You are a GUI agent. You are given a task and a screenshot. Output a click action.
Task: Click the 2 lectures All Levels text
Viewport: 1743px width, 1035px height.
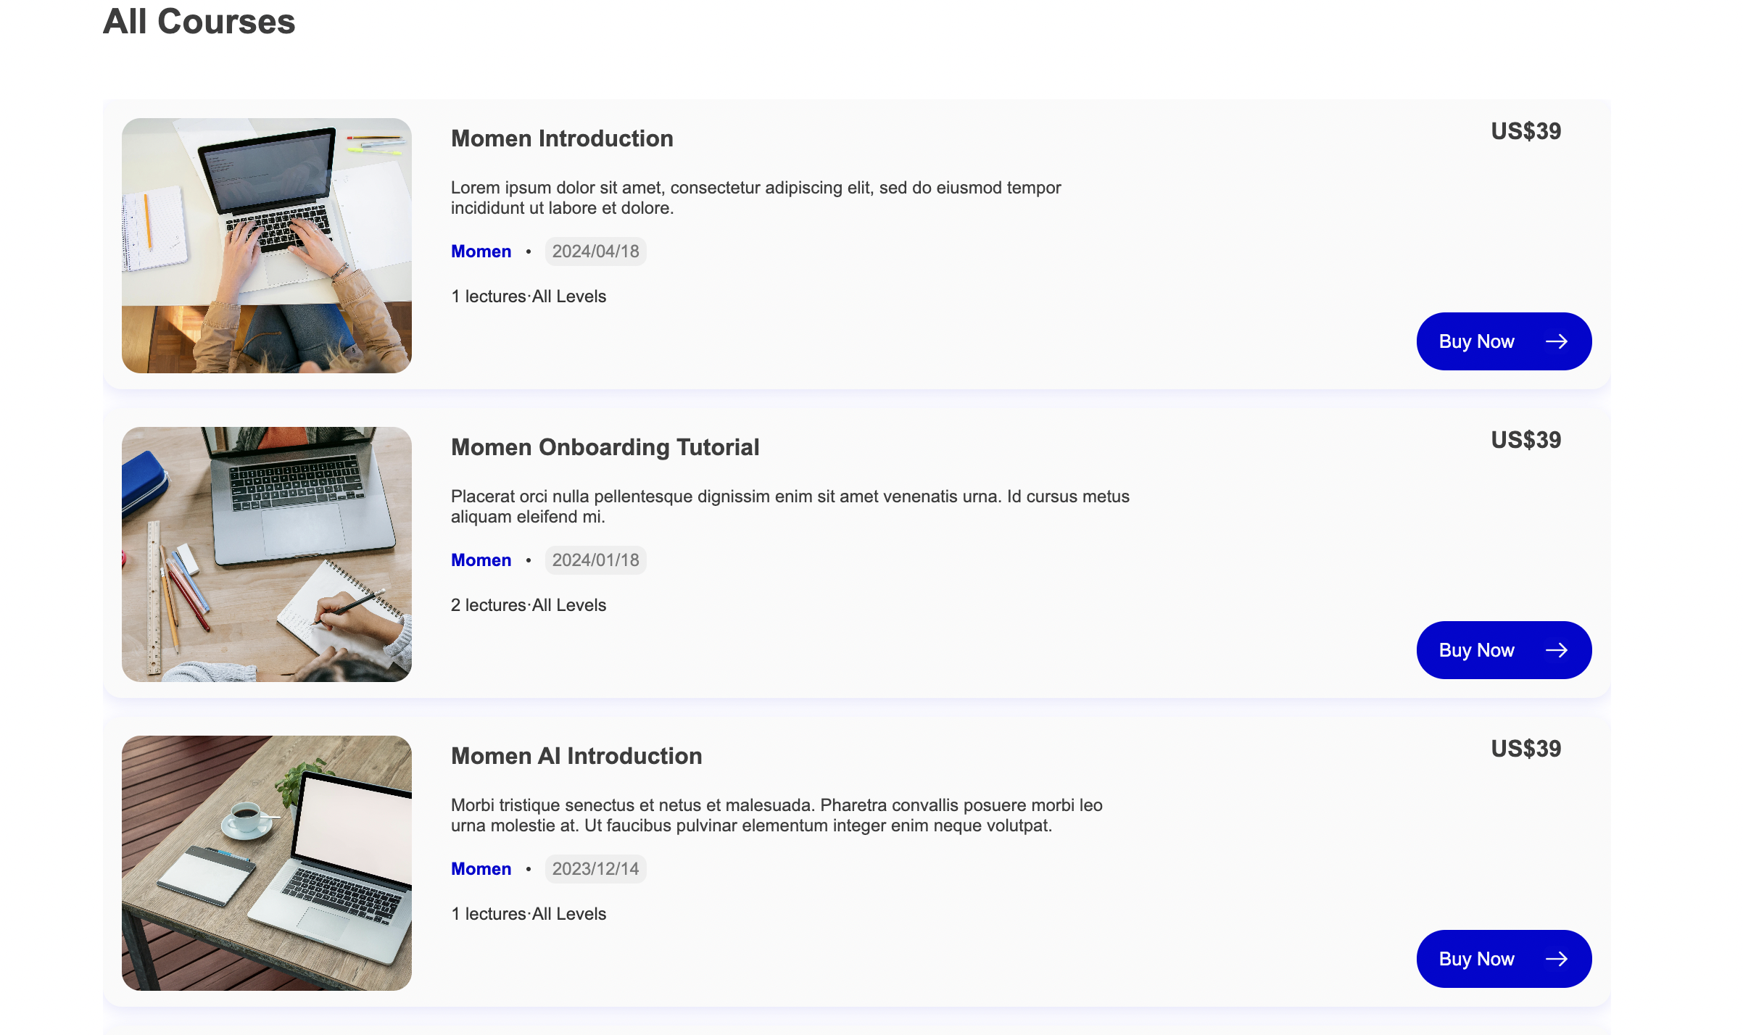(x=529, y=605)
